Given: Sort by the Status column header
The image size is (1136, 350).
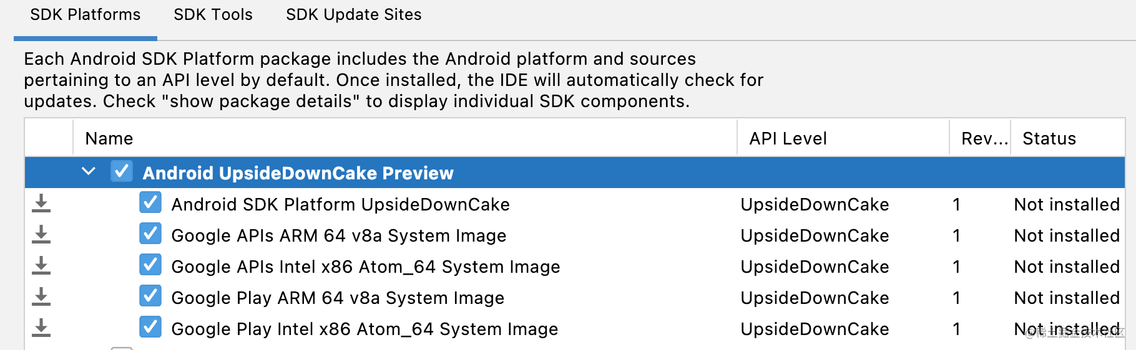Looking at the screenshot, I should 1068,138.
